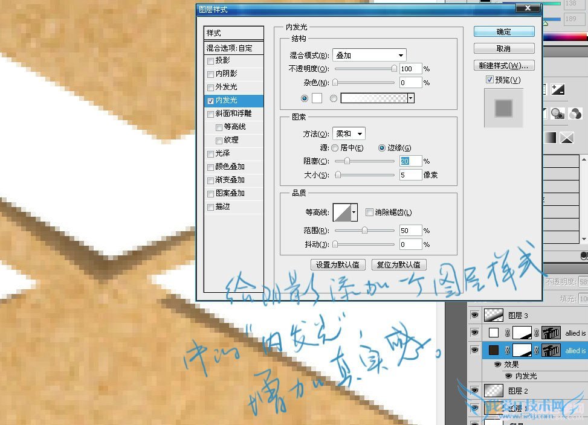The image size is (588, 425).
Task: Click the 新建样式 button
Action: click(x=504, y=66)
